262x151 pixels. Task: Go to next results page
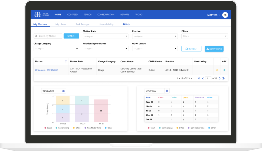pos(220,78)
